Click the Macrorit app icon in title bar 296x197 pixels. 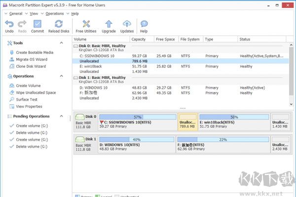(x=5, y=5)
